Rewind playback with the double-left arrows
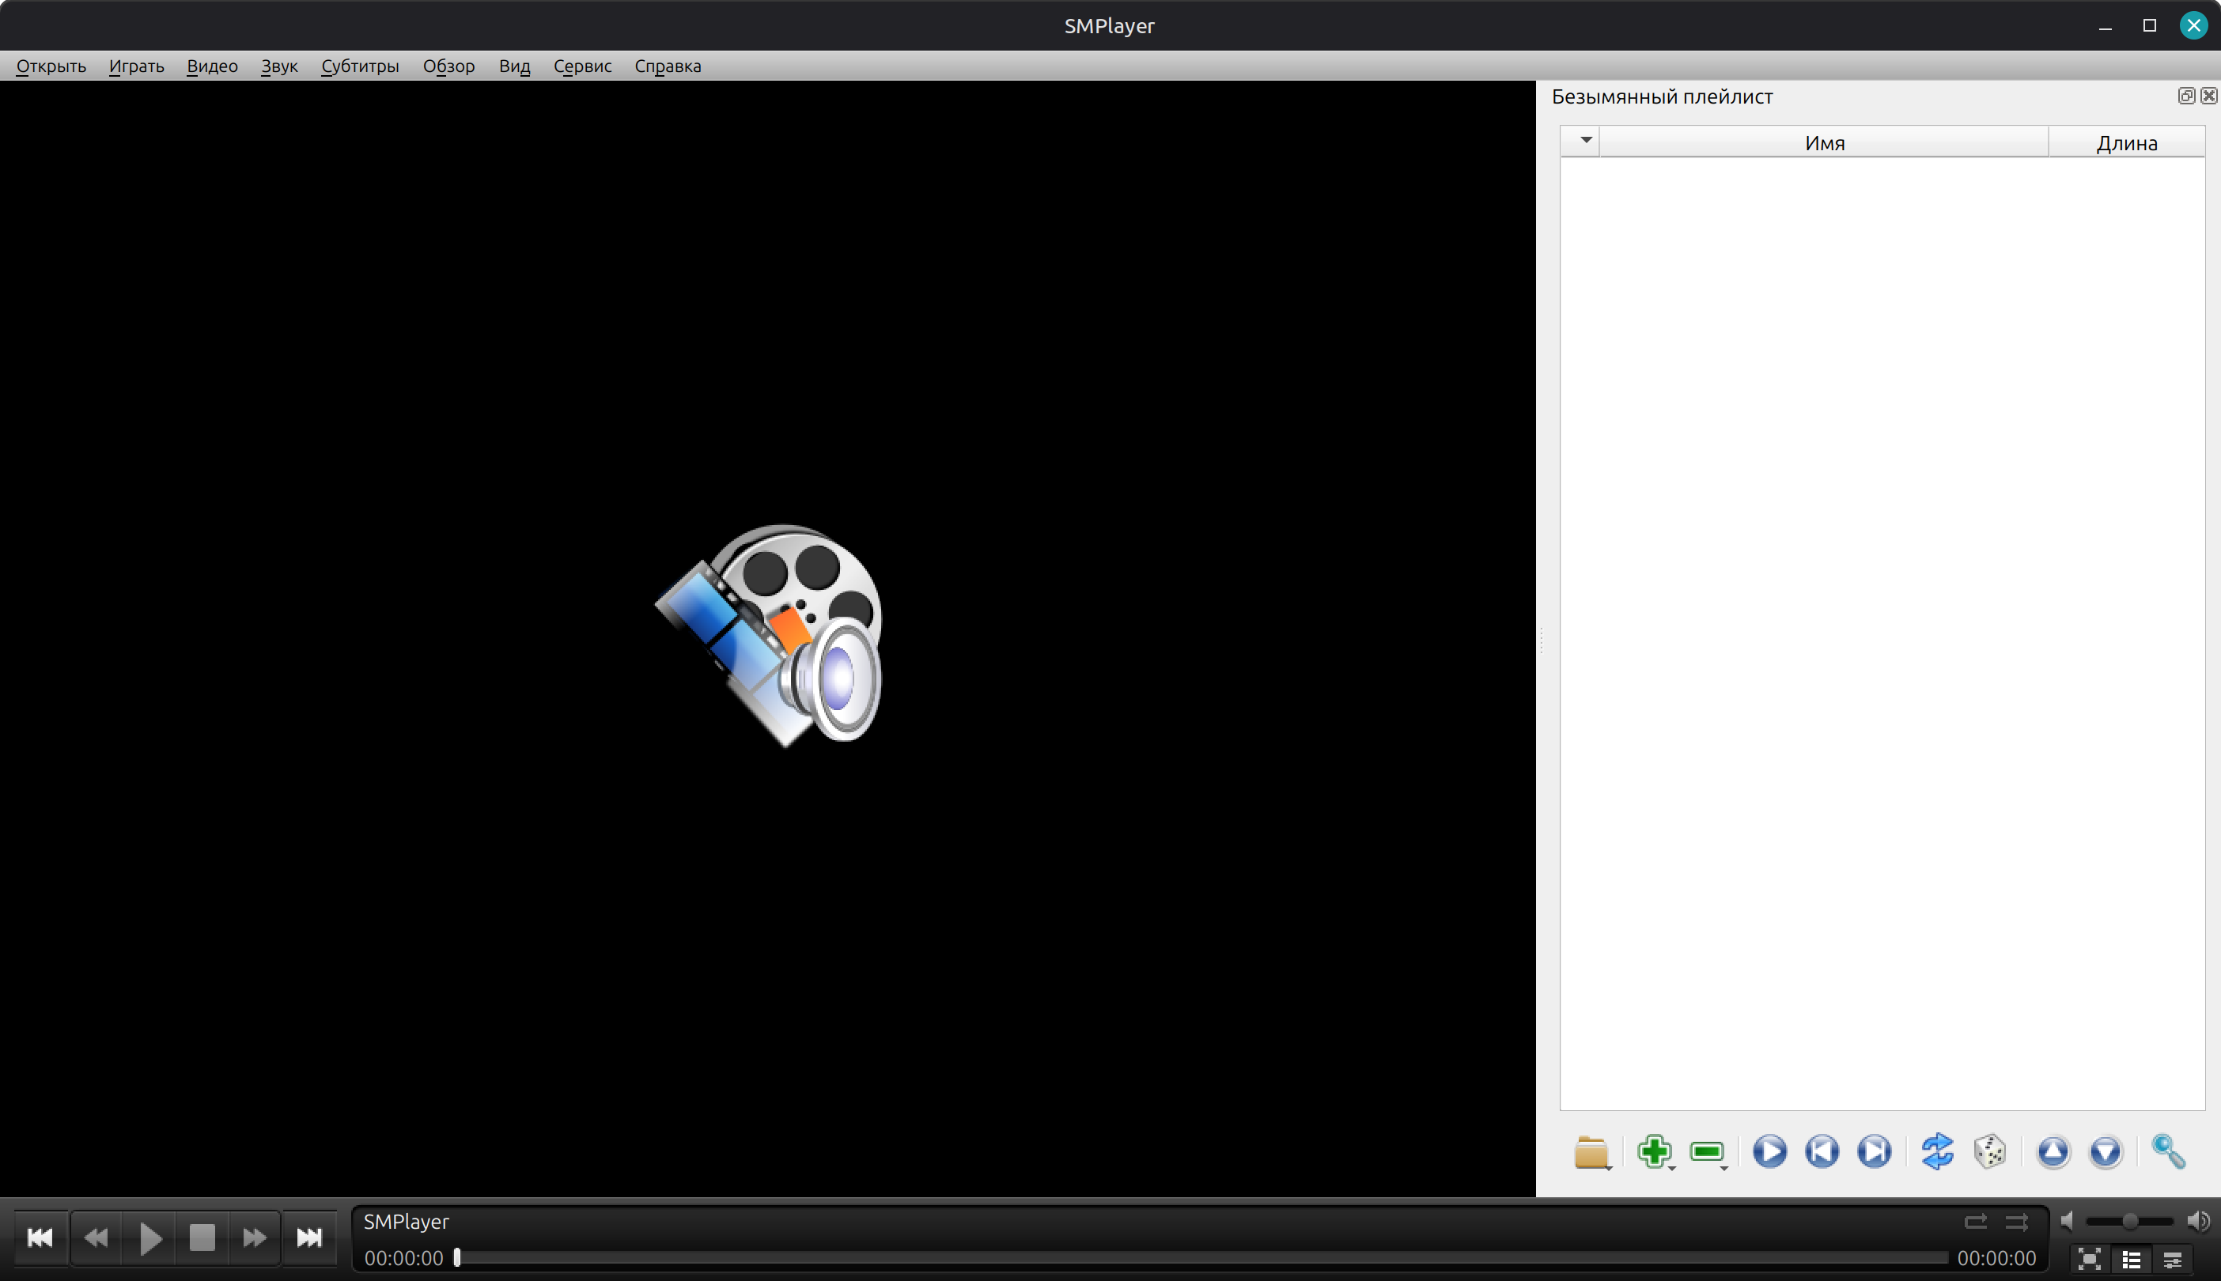The height and width of the screenshot is (1281, 2221). pyautogui.click(x=96, y=1238)
